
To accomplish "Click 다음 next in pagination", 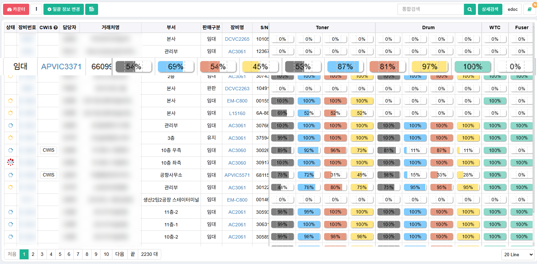I will [119, 254].
